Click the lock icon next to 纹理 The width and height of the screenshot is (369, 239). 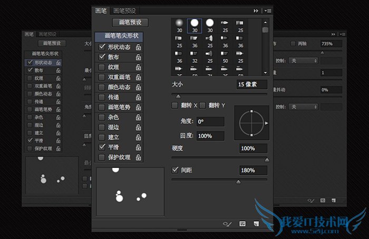pyautogui.click(x=138, y=67)
